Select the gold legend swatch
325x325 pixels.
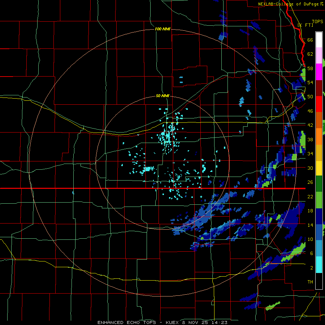tap(319, 153)
